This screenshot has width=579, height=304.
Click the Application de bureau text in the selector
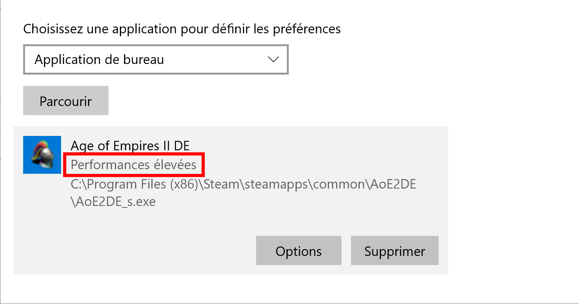coord(99,59)
